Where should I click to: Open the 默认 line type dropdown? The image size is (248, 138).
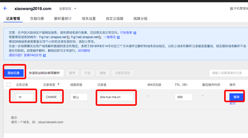click(79, 97)
